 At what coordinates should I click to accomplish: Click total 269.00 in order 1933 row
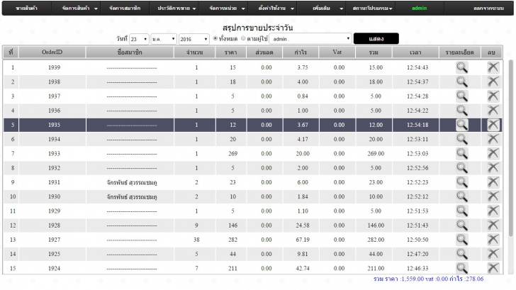tap(376, 153)
